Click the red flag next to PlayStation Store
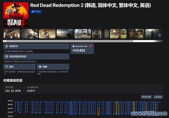 90,46
